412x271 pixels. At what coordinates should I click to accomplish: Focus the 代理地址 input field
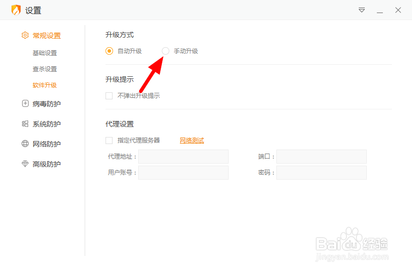click(183, 157)
